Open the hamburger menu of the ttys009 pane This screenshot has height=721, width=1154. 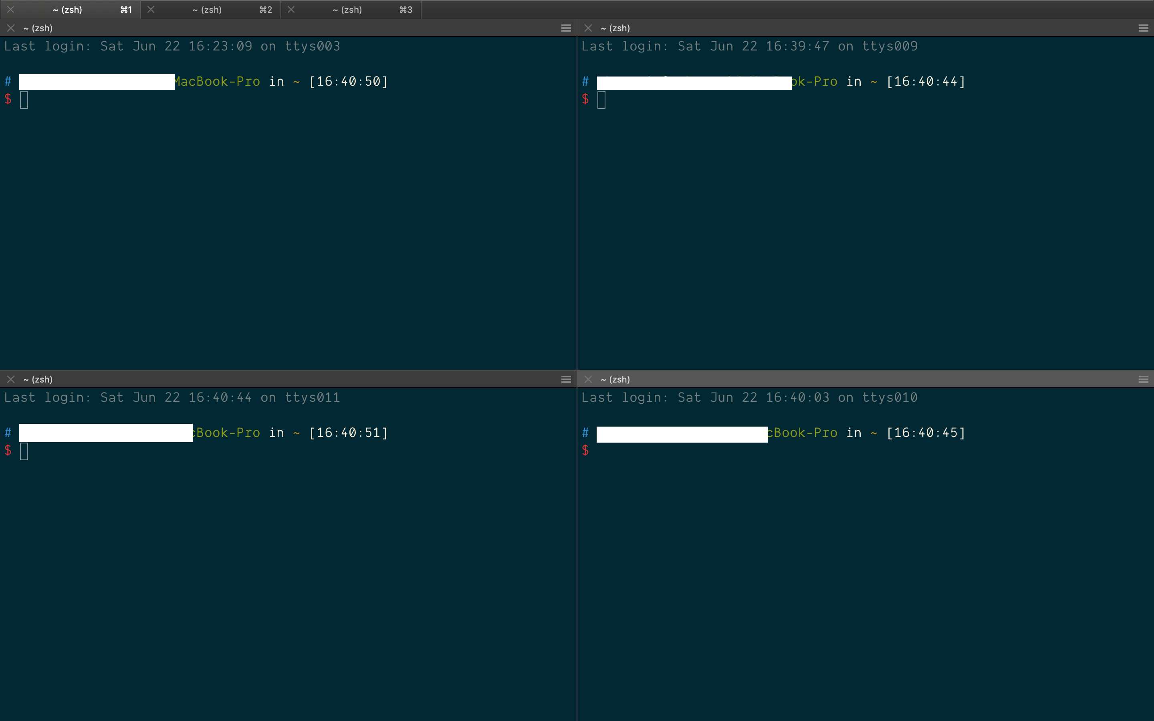[1143, 28]
